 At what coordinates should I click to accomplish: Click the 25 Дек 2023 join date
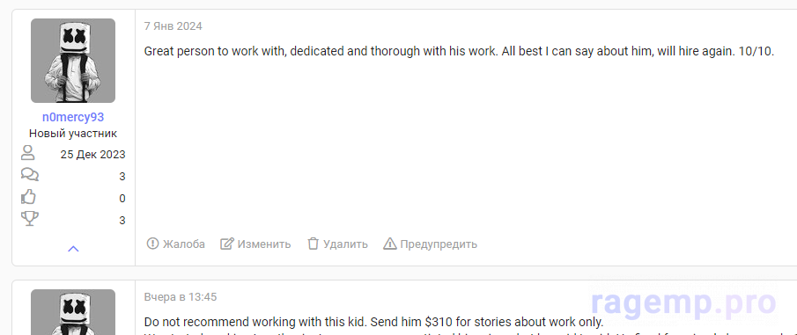point(93,155)
